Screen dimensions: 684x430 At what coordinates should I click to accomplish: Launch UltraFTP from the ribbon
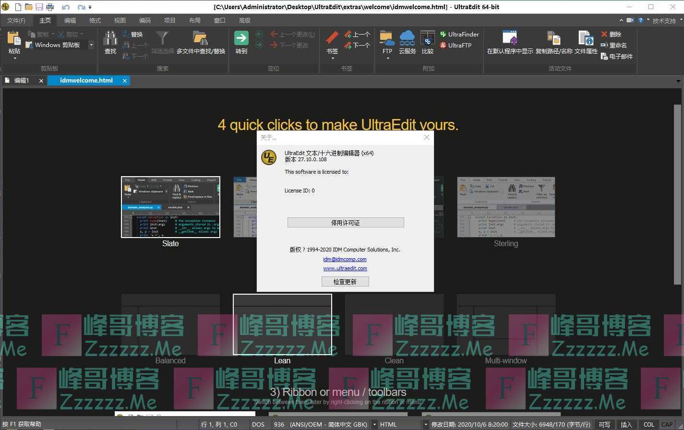[x=455, y=45]
